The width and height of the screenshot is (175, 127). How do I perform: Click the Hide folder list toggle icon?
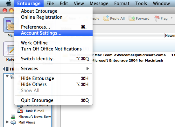click(x=6, y=69)
